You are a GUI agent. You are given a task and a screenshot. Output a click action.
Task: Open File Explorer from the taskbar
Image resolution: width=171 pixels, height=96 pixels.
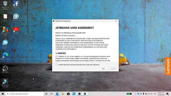click(63, 94)
